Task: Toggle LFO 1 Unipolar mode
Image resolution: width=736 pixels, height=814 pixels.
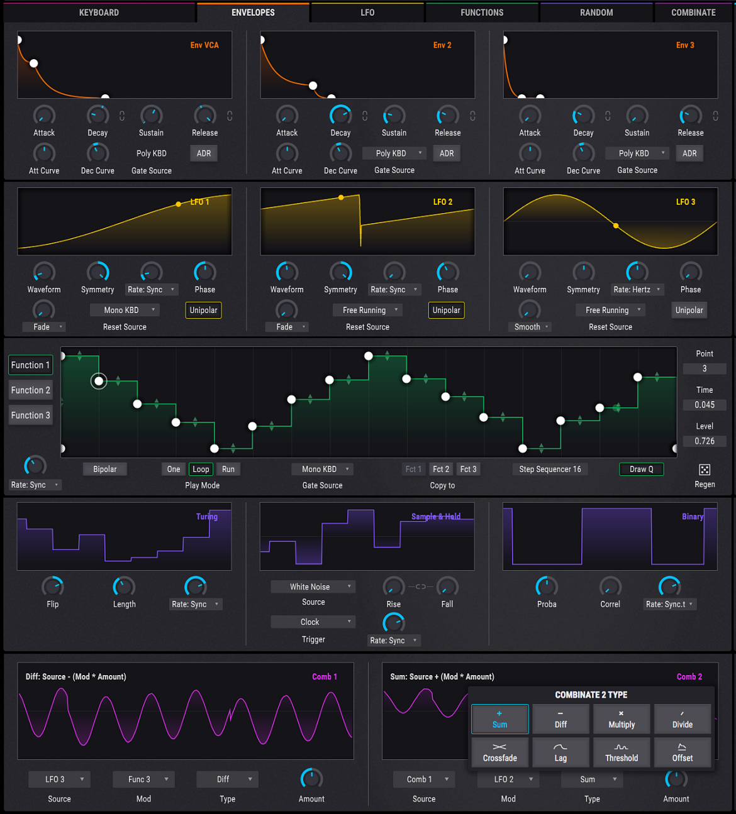Action: coord(204,310)
